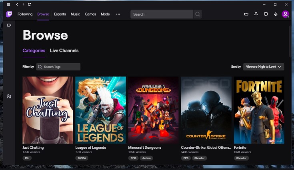The image size is (294, 170).
Task: Open Prime Loot crown icon
Action: click(x=246, y=14)
